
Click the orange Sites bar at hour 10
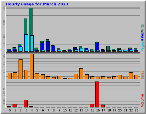coord(65,79)
